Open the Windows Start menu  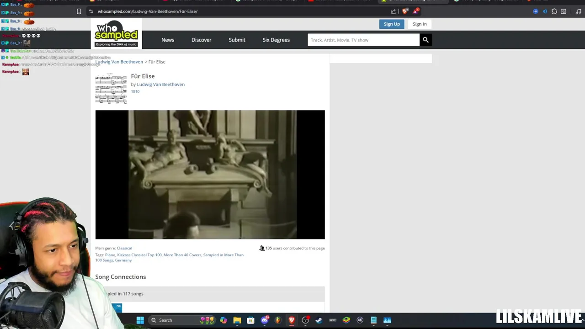coord(140,320)
